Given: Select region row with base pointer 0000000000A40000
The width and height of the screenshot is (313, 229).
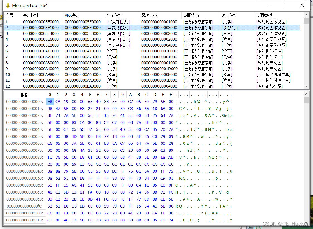Looking at the screenshot, I should [152, 69].
